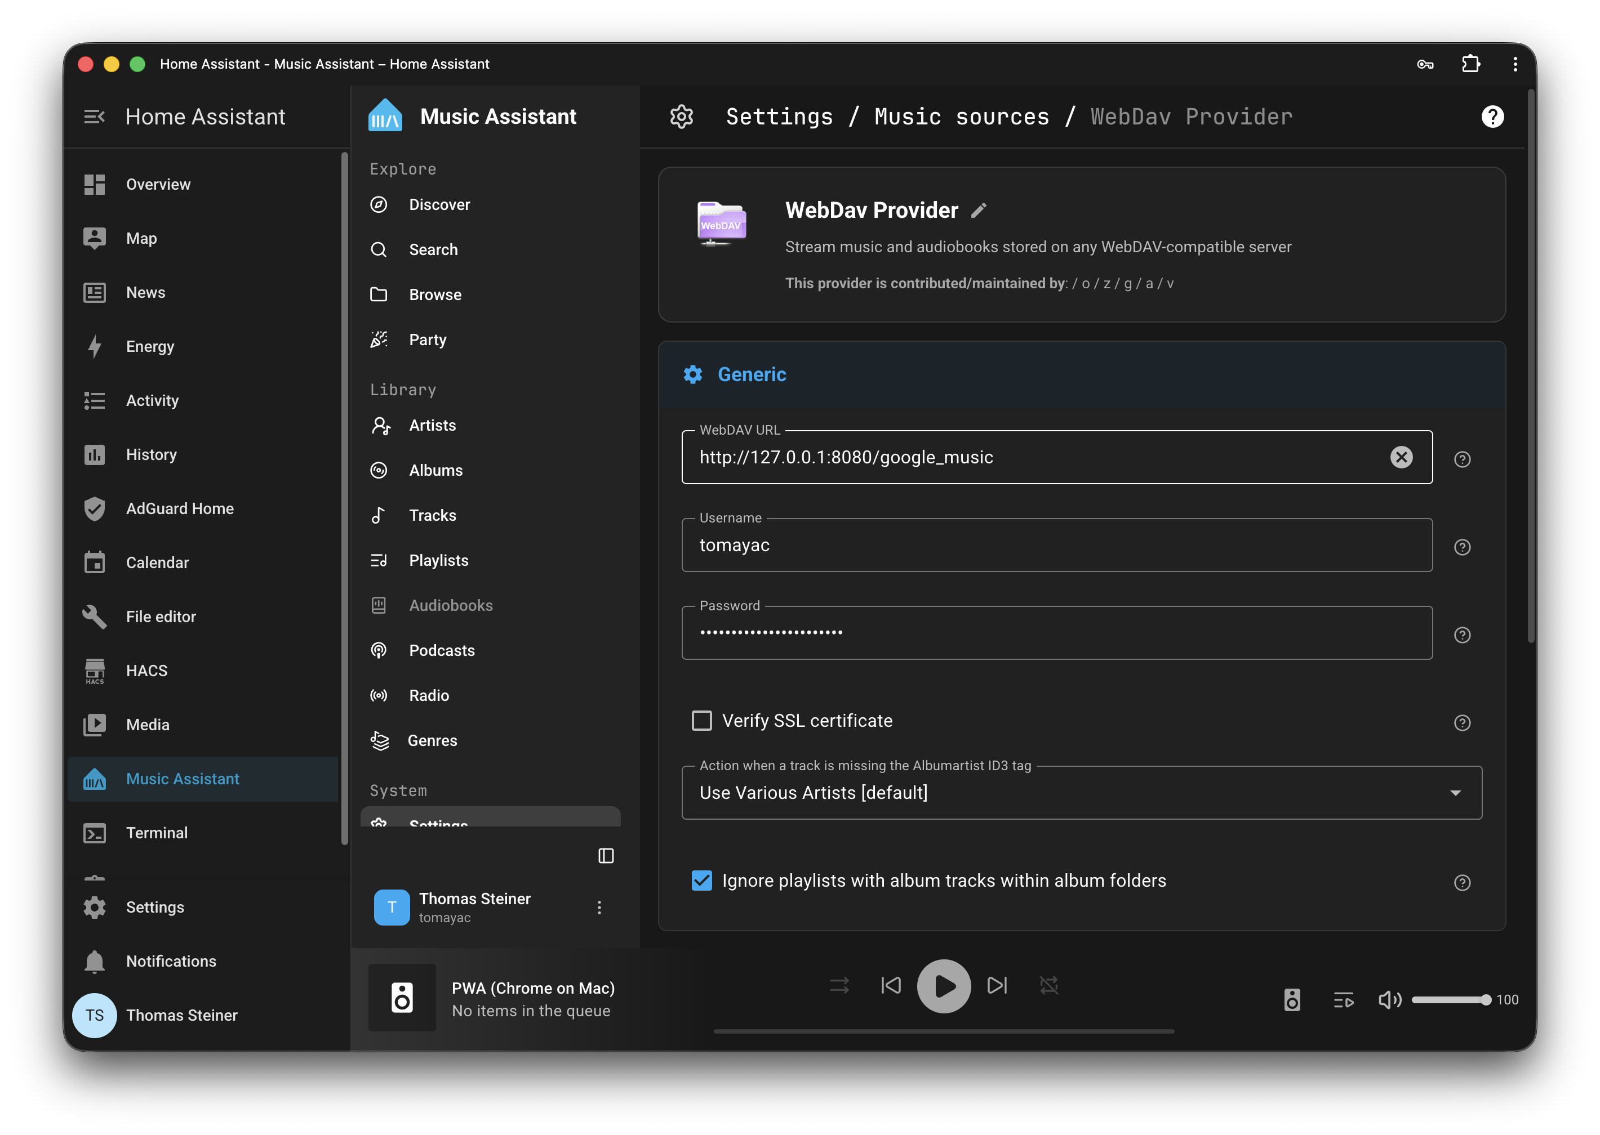Open the browser three-dot menu

pos(1515,64)
